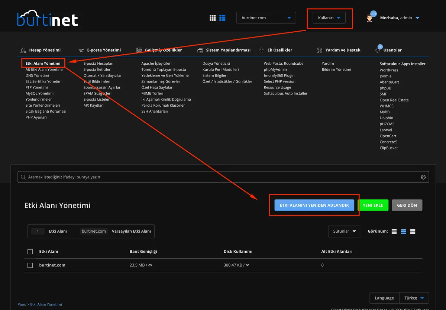Open the Sütunlar columns dropdown
446x310 pixels.
pyautogui.click(x=345, y=231)
